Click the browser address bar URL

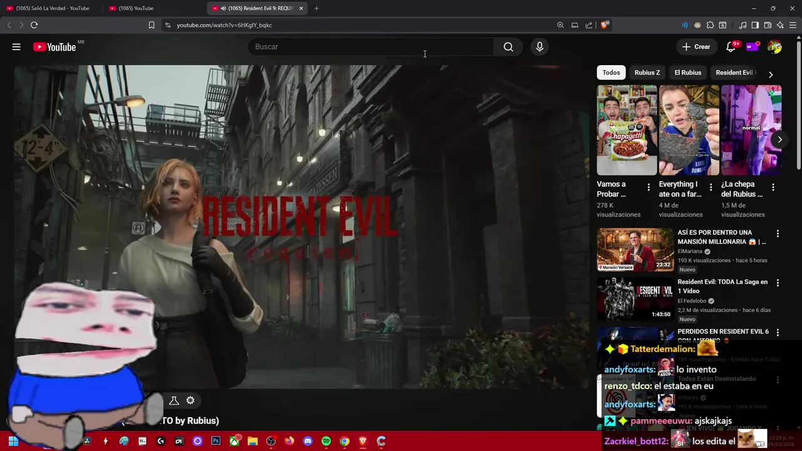point(224,25)
